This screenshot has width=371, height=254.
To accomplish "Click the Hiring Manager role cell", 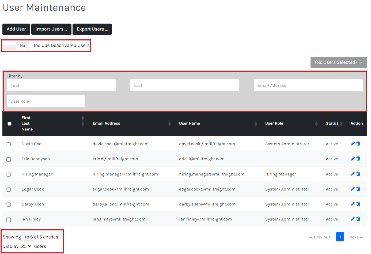I will (281, 174).
